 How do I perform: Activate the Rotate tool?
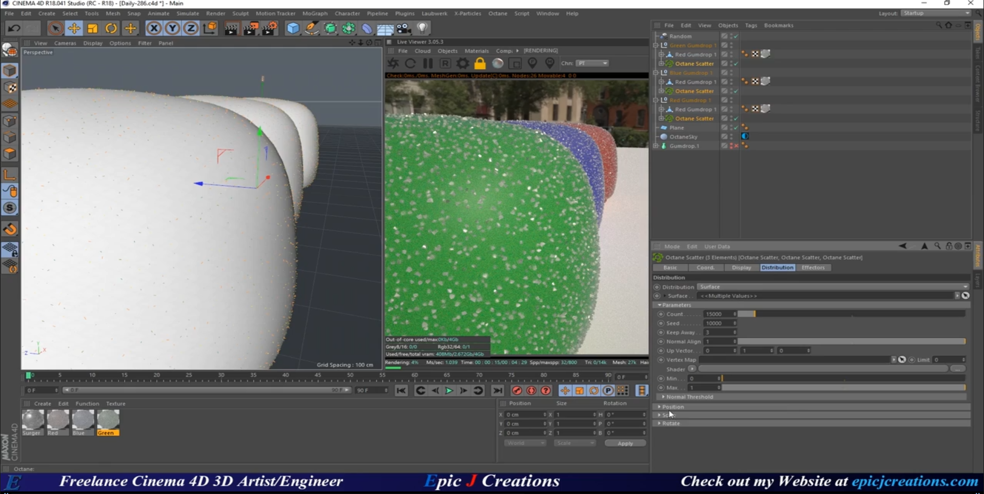(111, 28)
